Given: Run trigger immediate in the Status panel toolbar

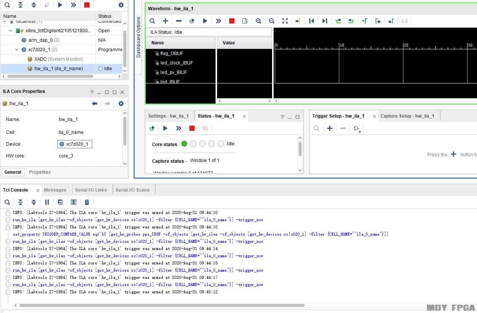Looking at the screenshot, I should coord(178,128).
